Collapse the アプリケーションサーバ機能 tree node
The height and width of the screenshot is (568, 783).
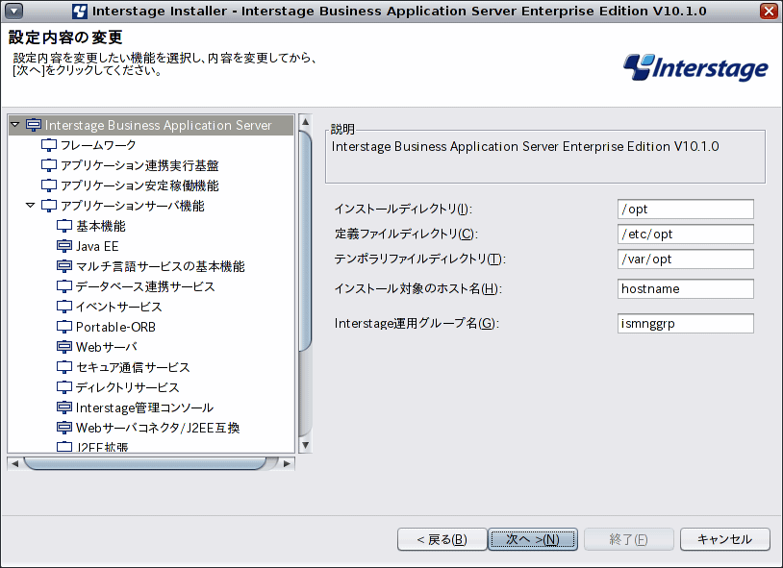point(31,205)
